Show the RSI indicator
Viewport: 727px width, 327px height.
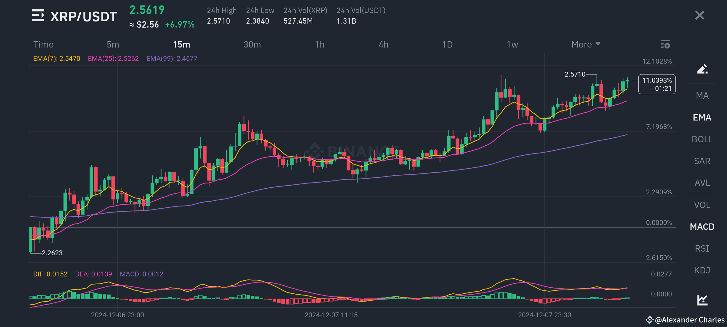(702, 248)
